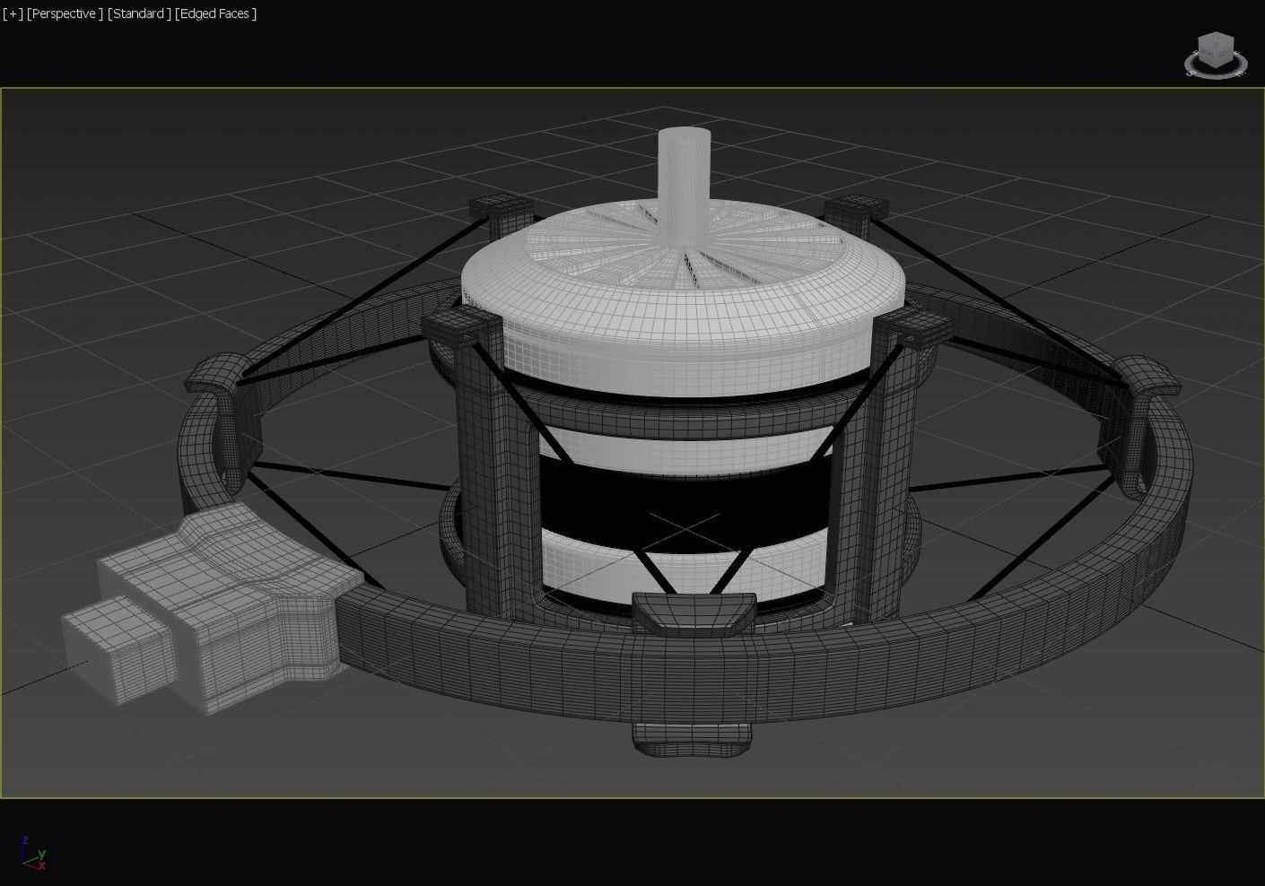The width and height of the screenshot is (1265, 886).
Task: Open the Edged Faces display menu
Action: click(x=216, y=13)
